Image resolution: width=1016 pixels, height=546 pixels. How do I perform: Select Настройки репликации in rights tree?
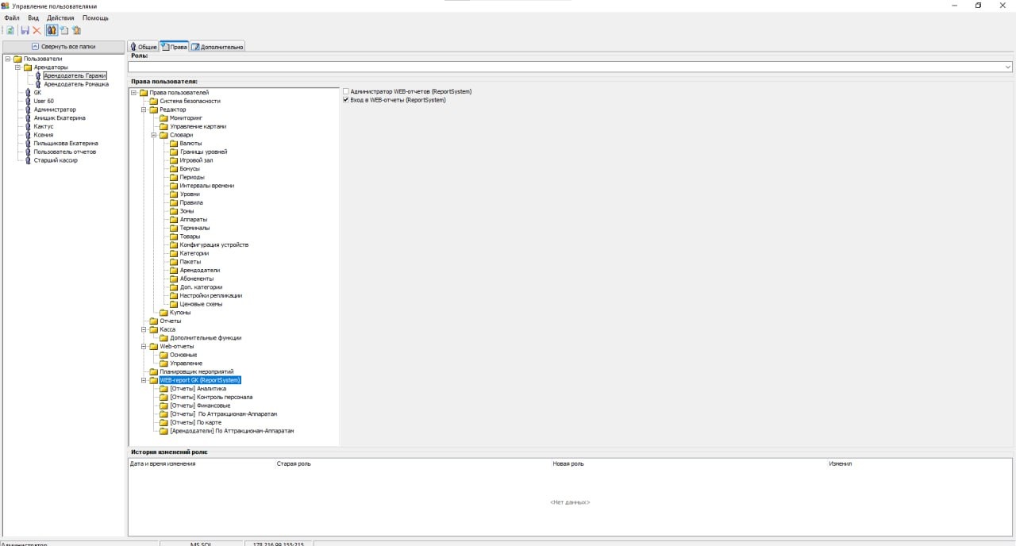[x=211, y=296]
